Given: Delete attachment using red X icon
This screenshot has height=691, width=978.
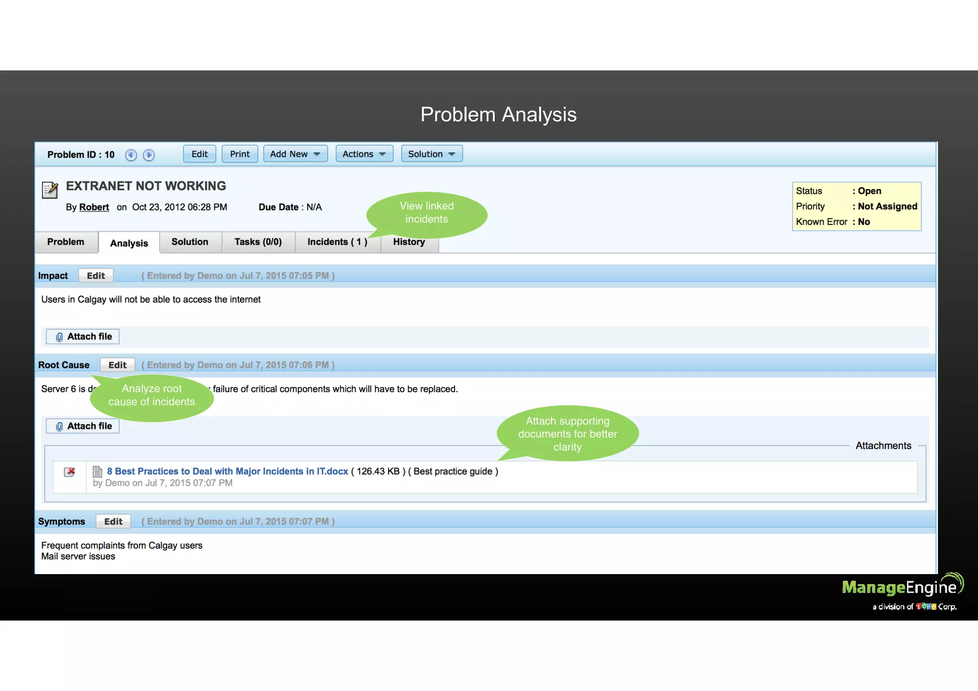Looking at the screenshot, I should [70, 472].
